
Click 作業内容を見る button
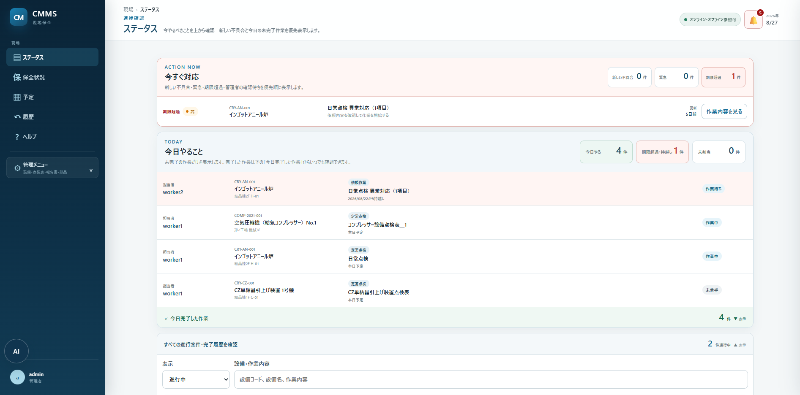(x=724, y=111)
